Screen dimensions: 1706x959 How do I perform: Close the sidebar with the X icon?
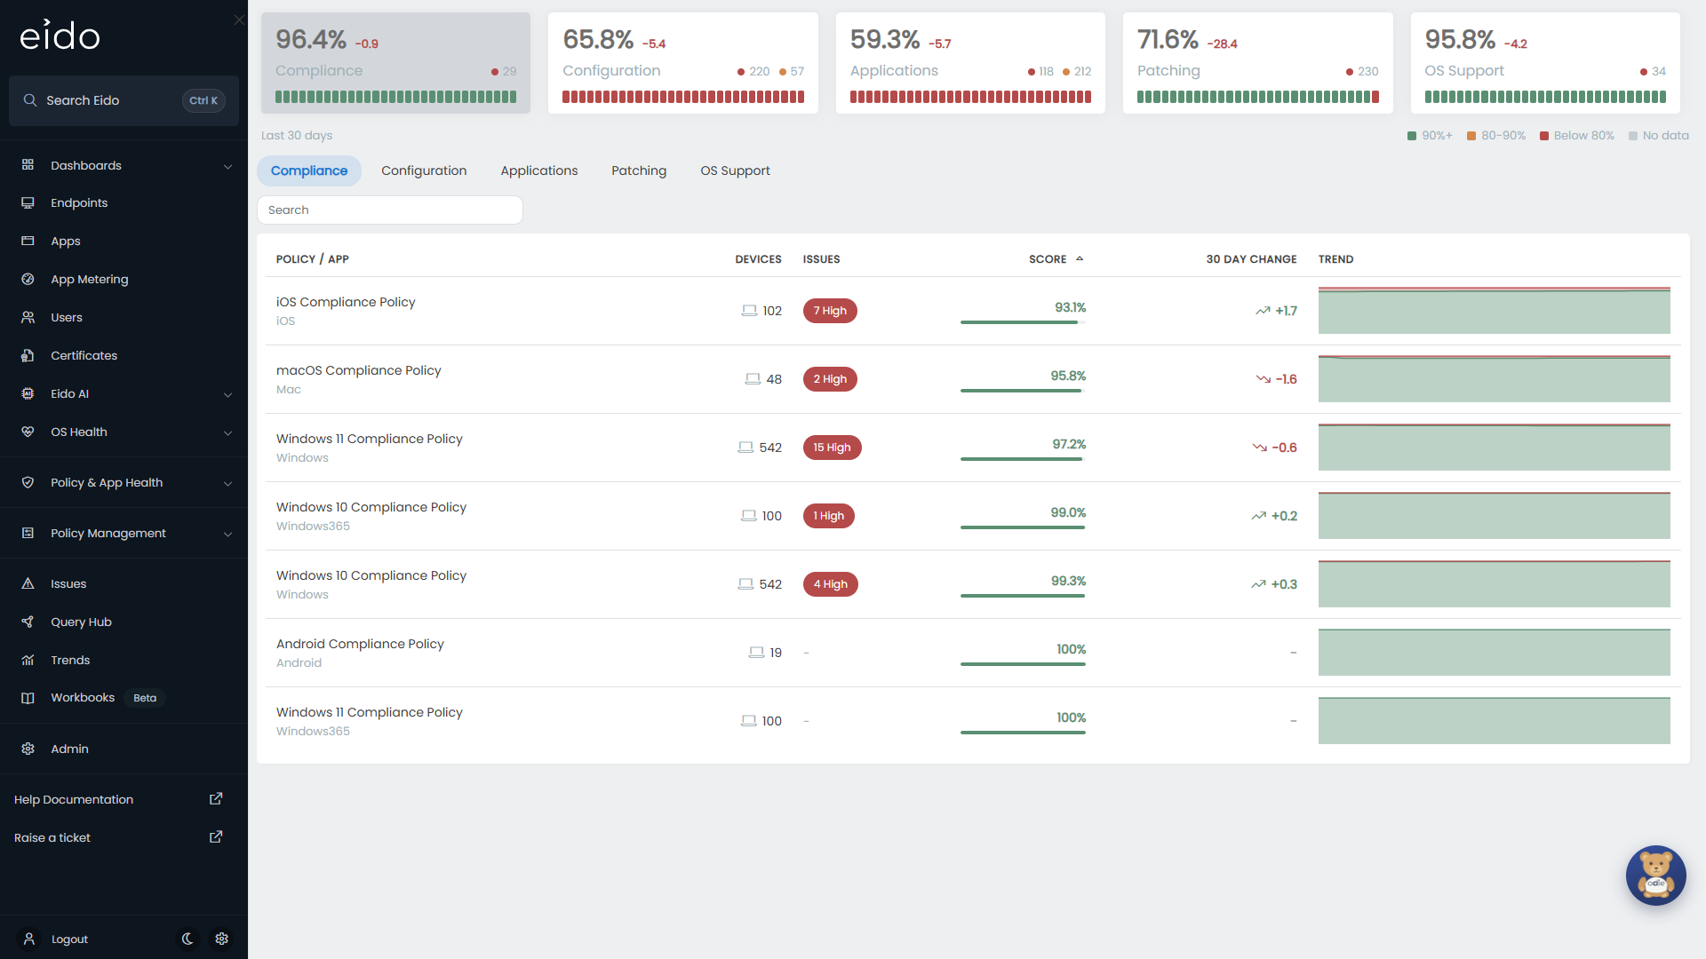tap(239, 20)
